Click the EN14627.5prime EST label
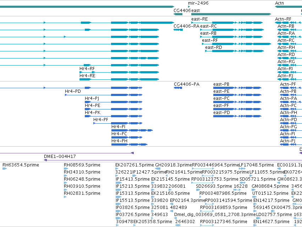 point(271,222)
